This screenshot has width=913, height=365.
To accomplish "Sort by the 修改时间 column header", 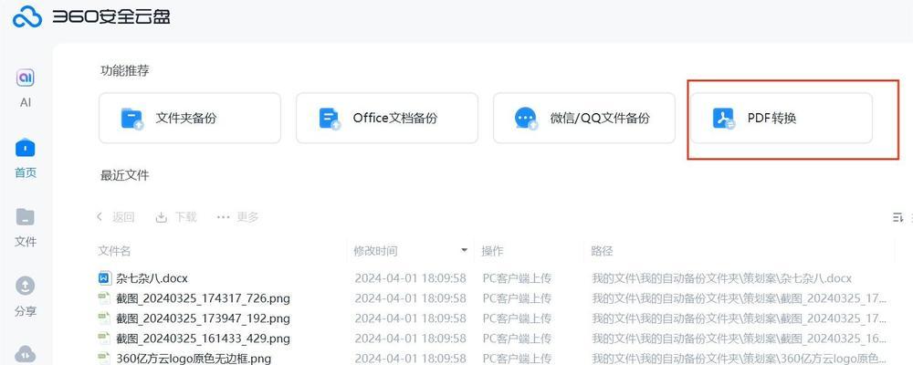I will (375, 251).
